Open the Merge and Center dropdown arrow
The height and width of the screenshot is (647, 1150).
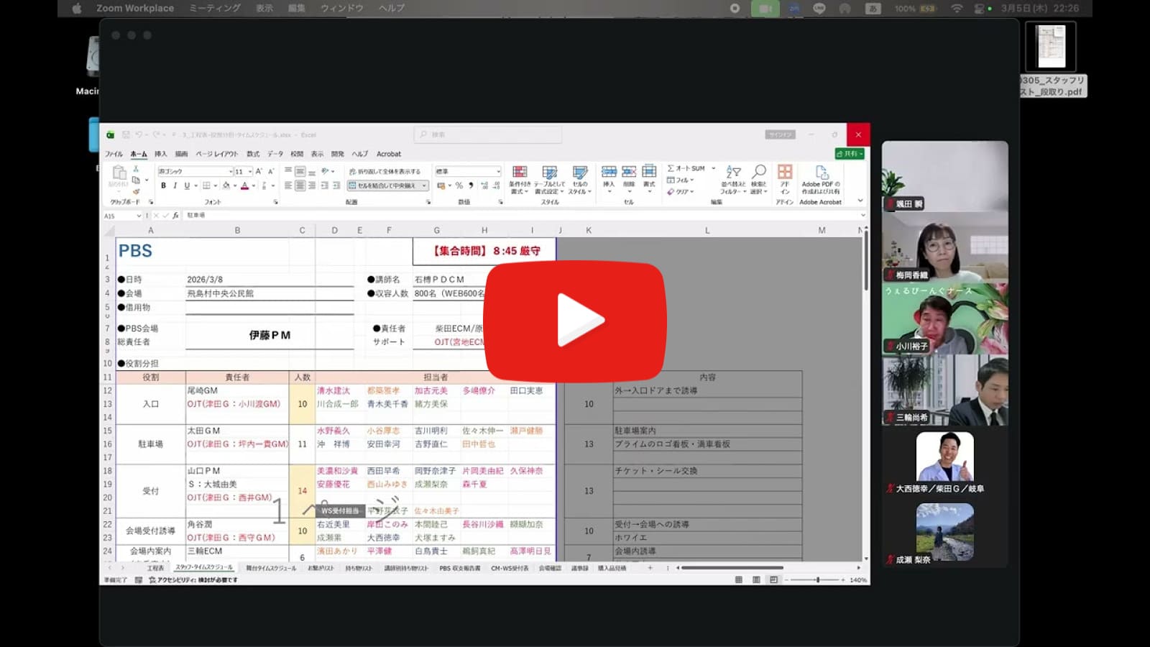(425, 185)
